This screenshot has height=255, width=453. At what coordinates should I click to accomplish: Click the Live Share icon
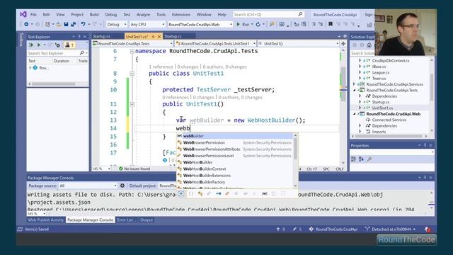tap(369, 25)
